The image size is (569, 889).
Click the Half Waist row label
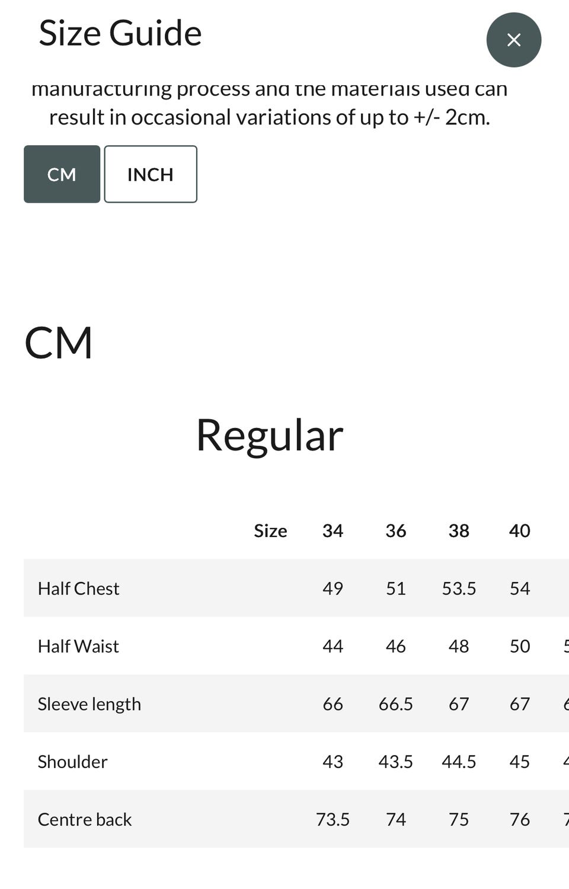coord(78,646)
